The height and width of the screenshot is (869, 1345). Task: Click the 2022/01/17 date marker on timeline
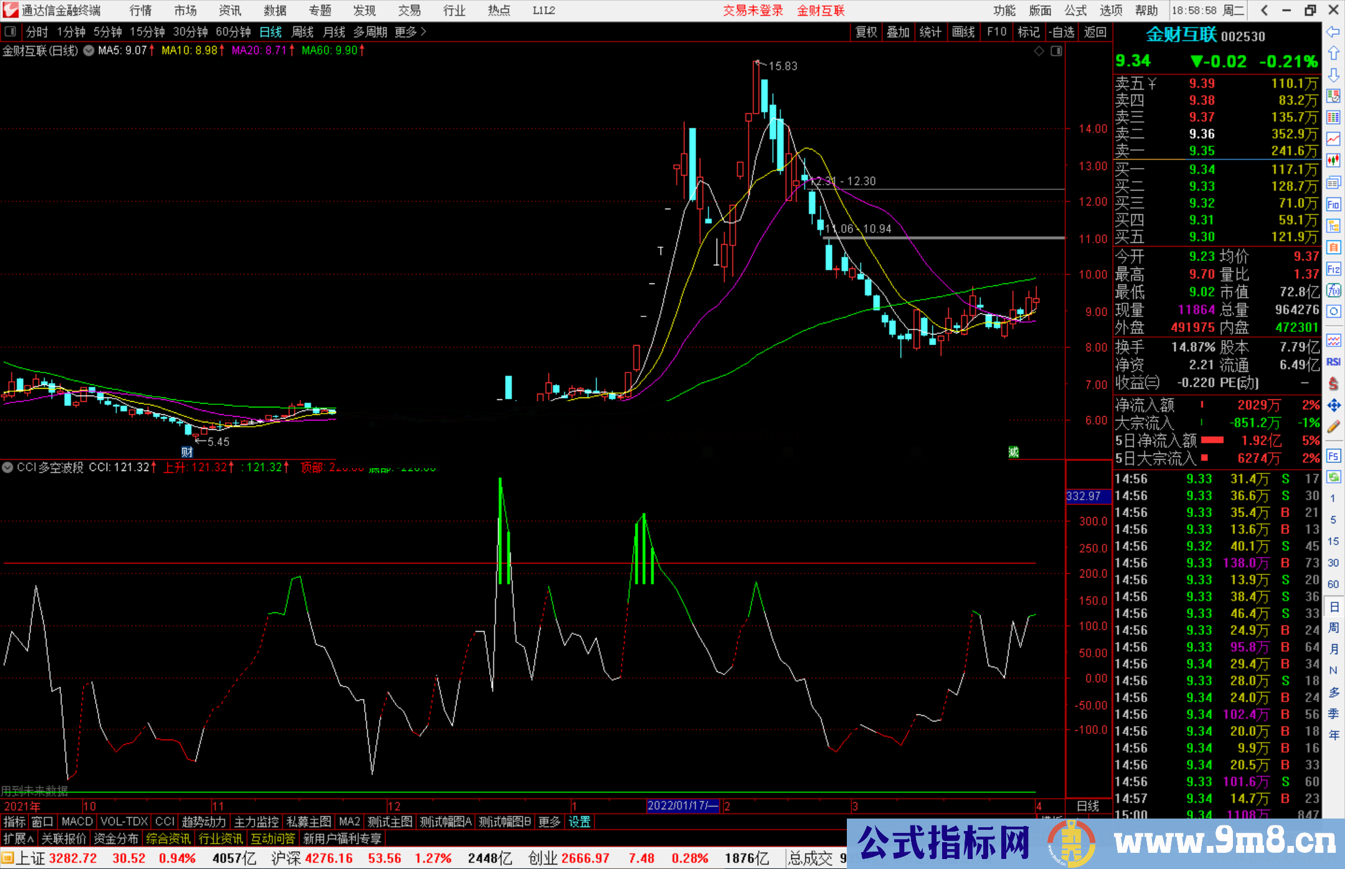point(682,805)
